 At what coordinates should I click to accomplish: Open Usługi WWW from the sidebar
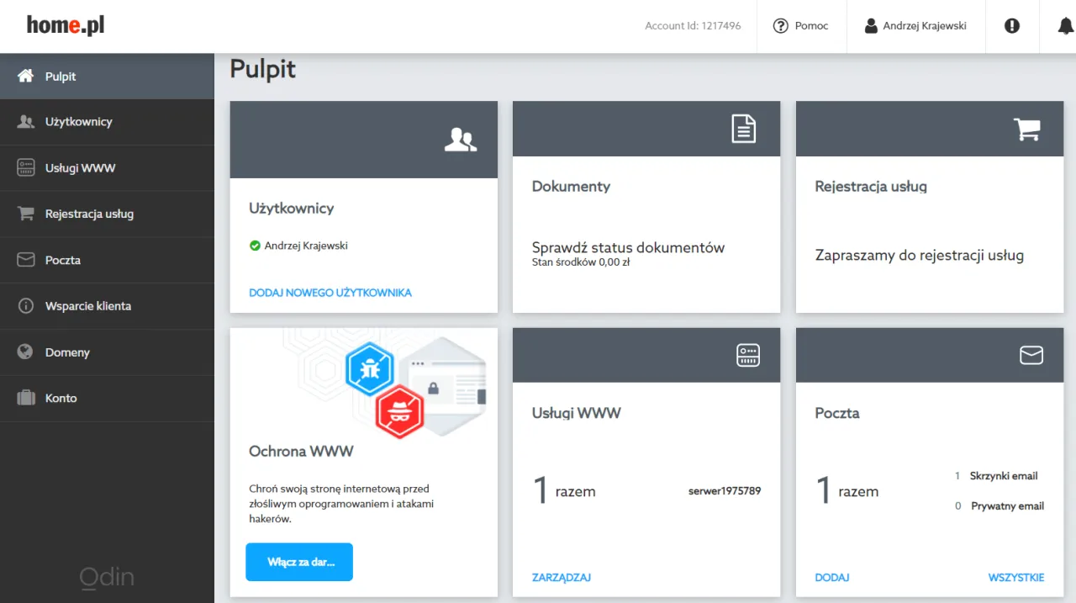[80, 168]
